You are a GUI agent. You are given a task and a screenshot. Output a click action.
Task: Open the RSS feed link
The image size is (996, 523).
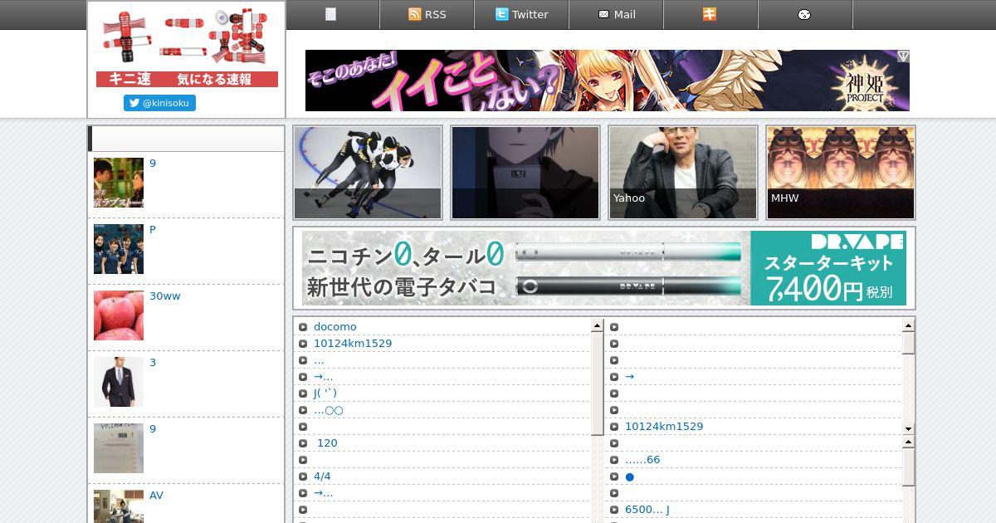coord(427,14)
